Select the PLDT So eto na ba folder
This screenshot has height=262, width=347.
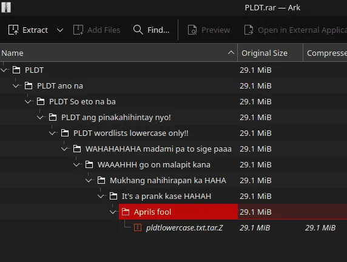[83, 101]
